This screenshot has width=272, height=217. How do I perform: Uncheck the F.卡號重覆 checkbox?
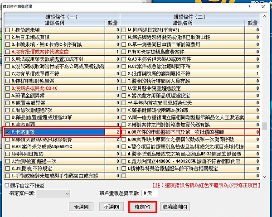(x=7, y=132)
